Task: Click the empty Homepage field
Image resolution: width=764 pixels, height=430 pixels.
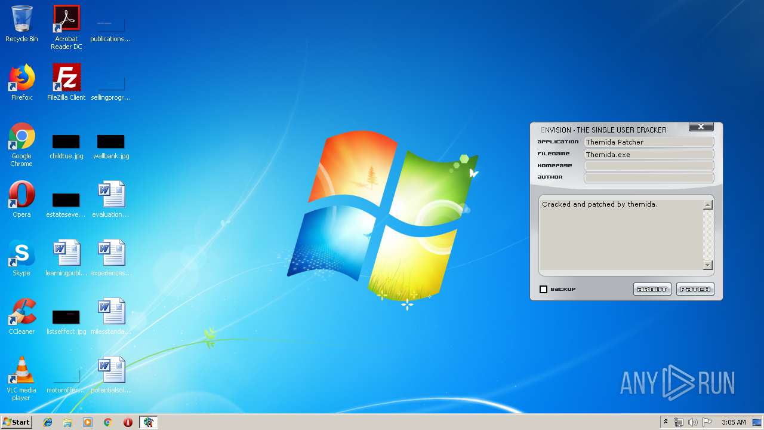Action: [649, 165]
